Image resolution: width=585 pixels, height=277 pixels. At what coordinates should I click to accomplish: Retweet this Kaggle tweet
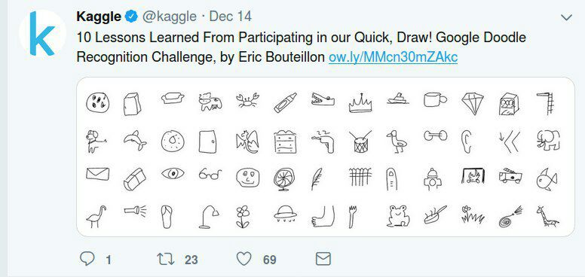pos(166,259)
